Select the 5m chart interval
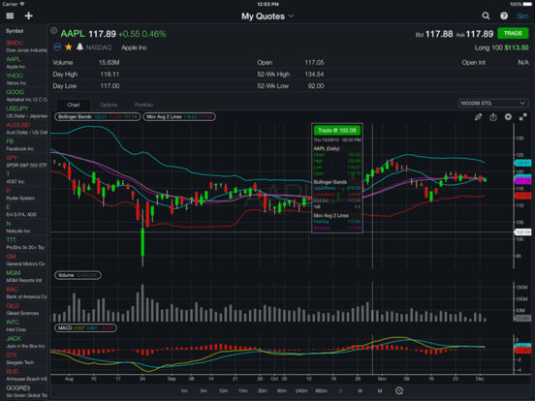Image resolution: width=535 pixels, height=401 pixels. point(204,390)
